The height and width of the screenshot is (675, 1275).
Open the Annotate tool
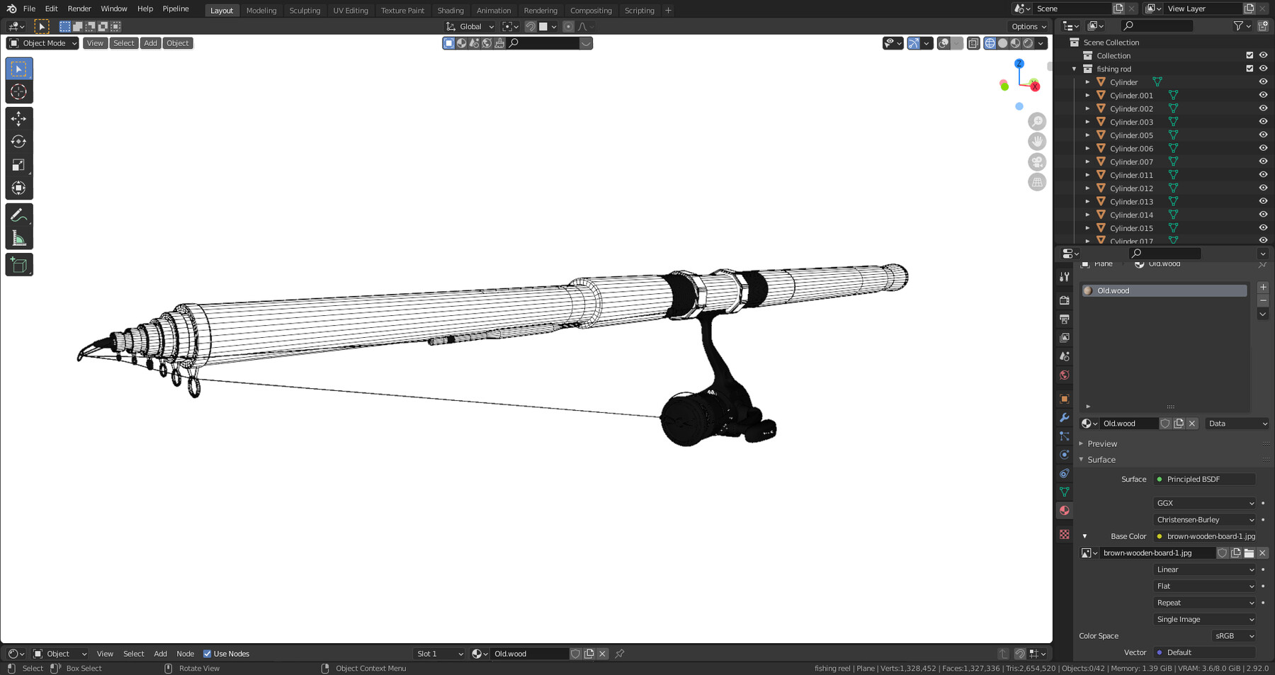19,214
